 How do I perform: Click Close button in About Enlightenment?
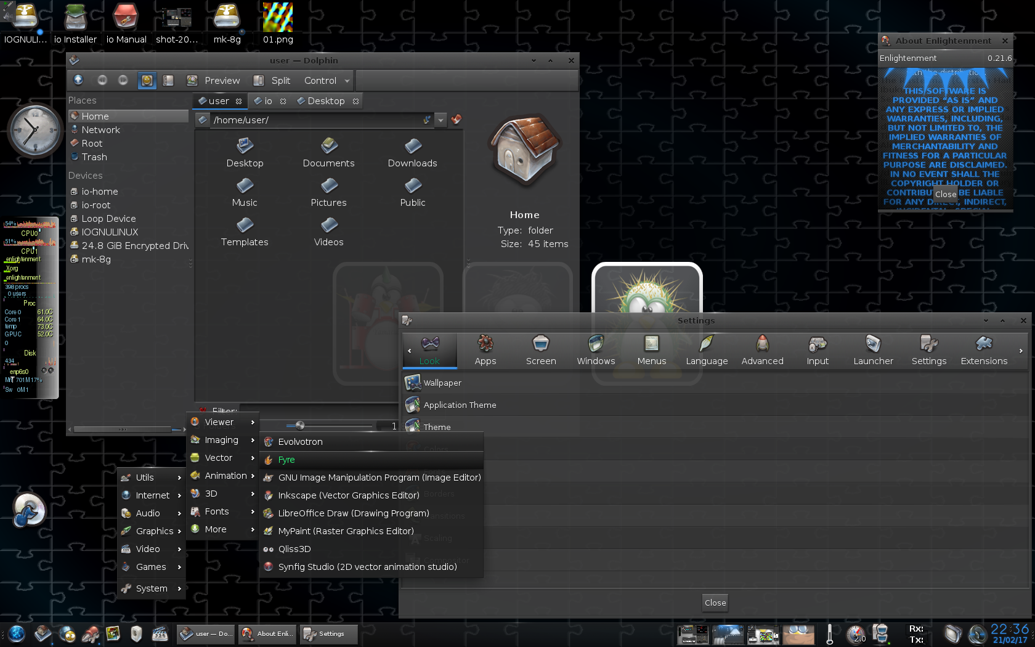pos(946,194)
